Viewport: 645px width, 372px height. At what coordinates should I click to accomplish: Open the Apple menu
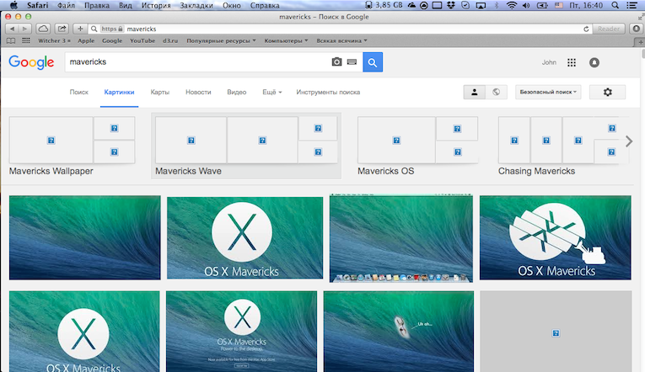[13, 5]
